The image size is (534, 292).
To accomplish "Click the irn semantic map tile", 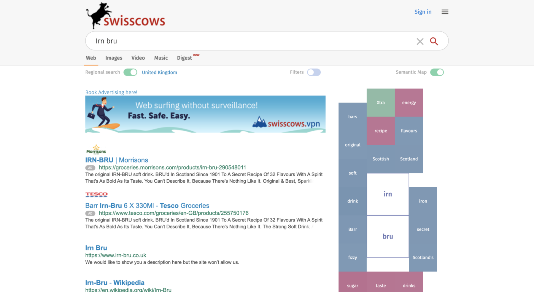I will coord(388,194).
